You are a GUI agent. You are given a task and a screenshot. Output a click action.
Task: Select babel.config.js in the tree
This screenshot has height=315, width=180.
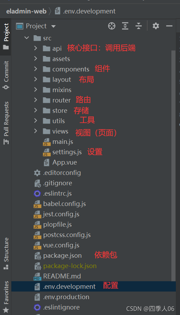coord(64,204)
